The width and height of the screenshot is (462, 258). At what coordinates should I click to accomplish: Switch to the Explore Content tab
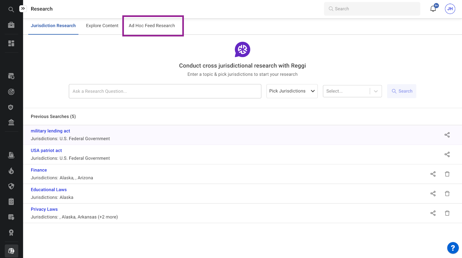click(x=102, y=26)
